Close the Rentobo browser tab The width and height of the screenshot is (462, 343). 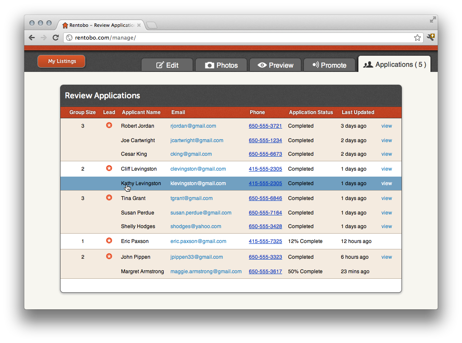[139, 25]
